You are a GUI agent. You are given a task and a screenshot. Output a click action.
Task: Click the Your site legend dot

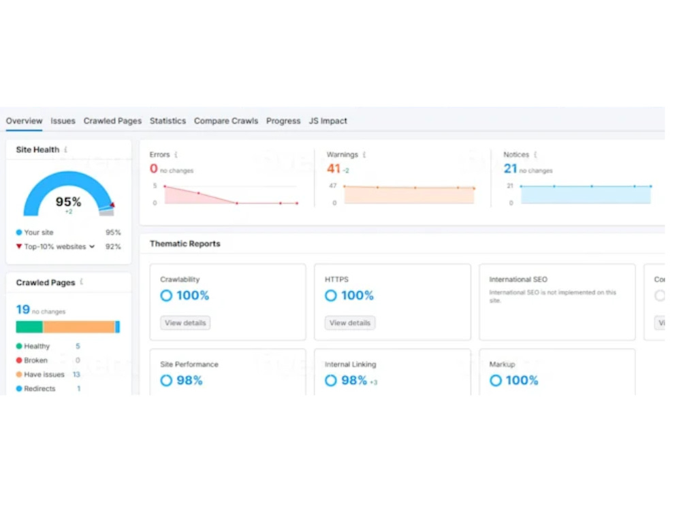pos(19,233)
